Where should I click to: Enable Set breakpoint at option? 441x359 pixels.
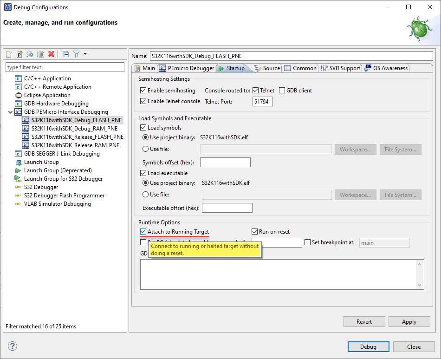(x=307, y=242)
